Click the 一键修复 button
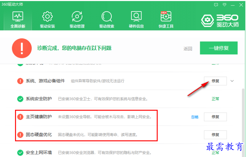The image size is (246, 157). click(219, 48)
